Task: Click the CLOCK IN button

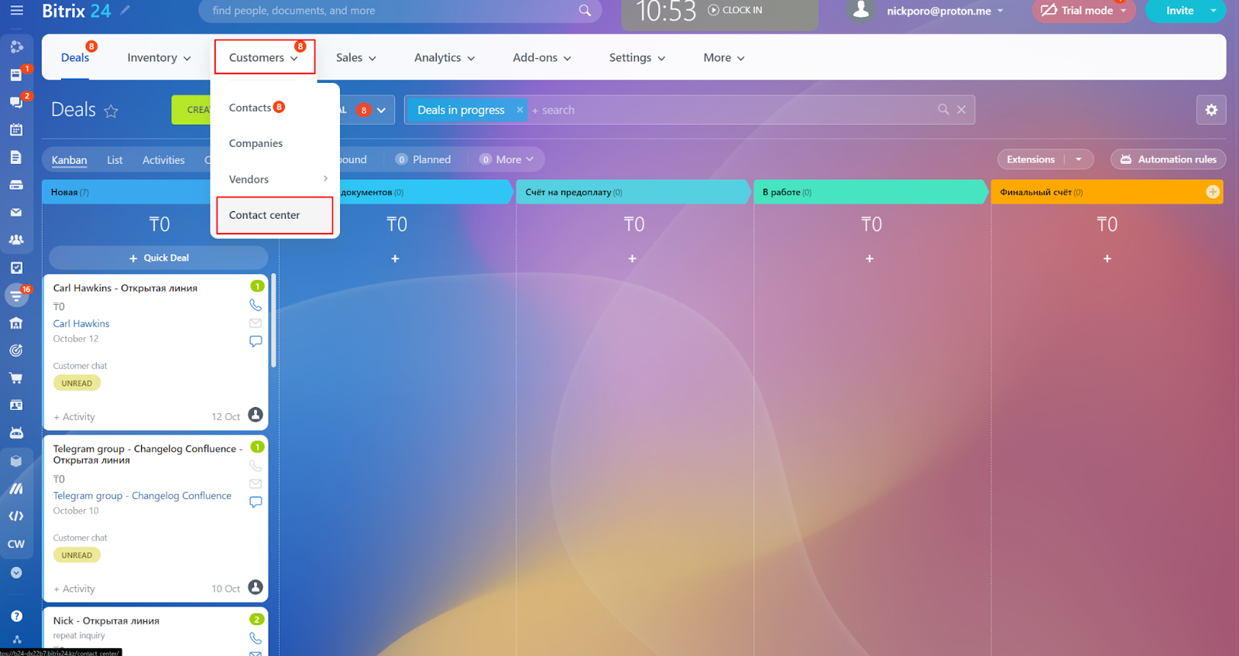Action: 735,10
